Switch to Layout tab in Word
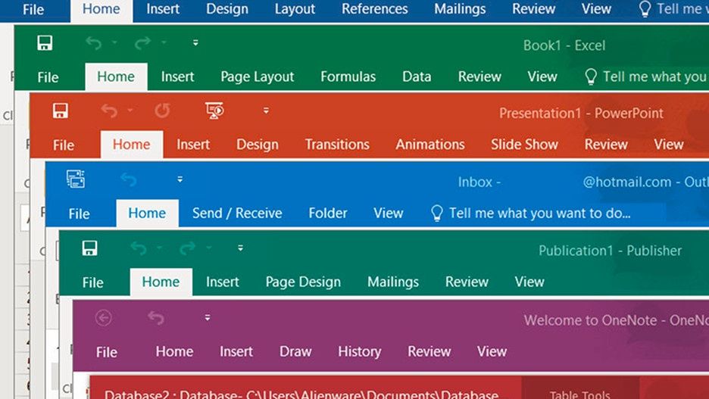This screenshot has height=399, width=709. tap(295, 9)
